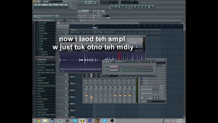Viewport: 218px width, 123px height.
Task: Open graph editor icon in step sequencer
Action: pos(148,61)
